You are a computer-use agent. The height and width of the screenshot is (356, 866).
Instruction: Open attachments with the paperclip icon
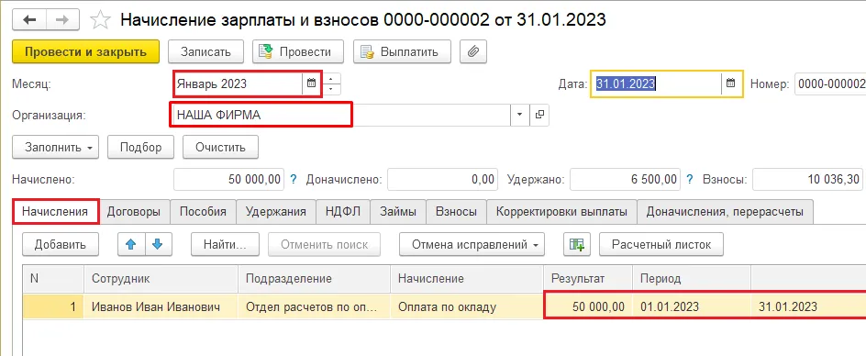coord(472,52)
